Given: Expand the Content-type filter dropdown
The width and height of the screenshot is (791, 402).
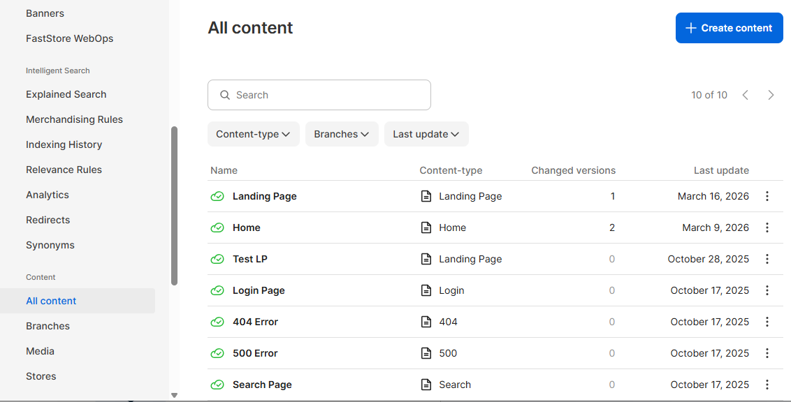Looking at the screenshot, I should [253, 134].
